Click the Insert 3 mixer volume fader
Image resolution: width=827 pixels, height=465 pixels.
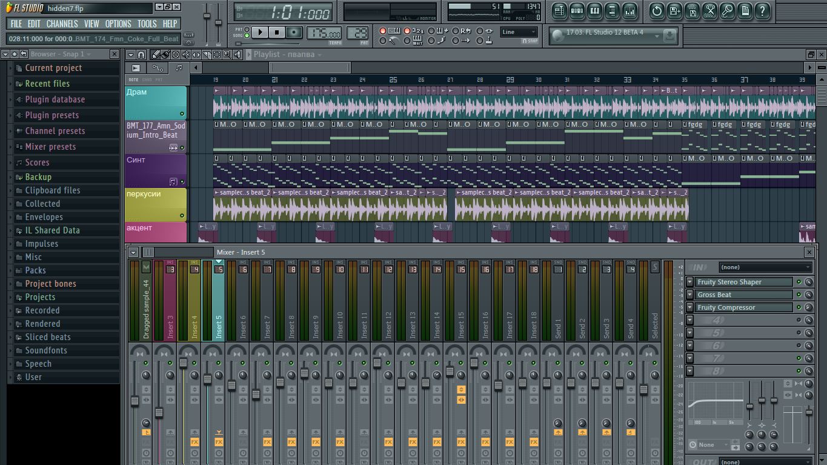point(159,413)
